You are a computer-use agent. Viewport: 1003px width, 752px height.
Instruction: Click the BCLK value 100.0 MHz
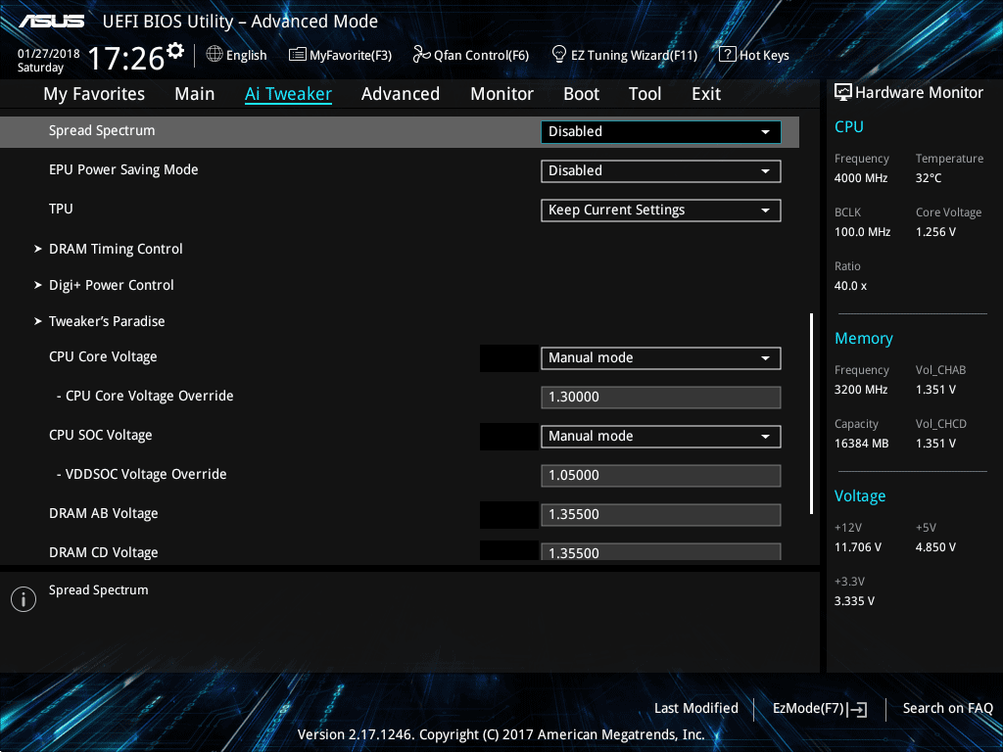click(862, 232)
